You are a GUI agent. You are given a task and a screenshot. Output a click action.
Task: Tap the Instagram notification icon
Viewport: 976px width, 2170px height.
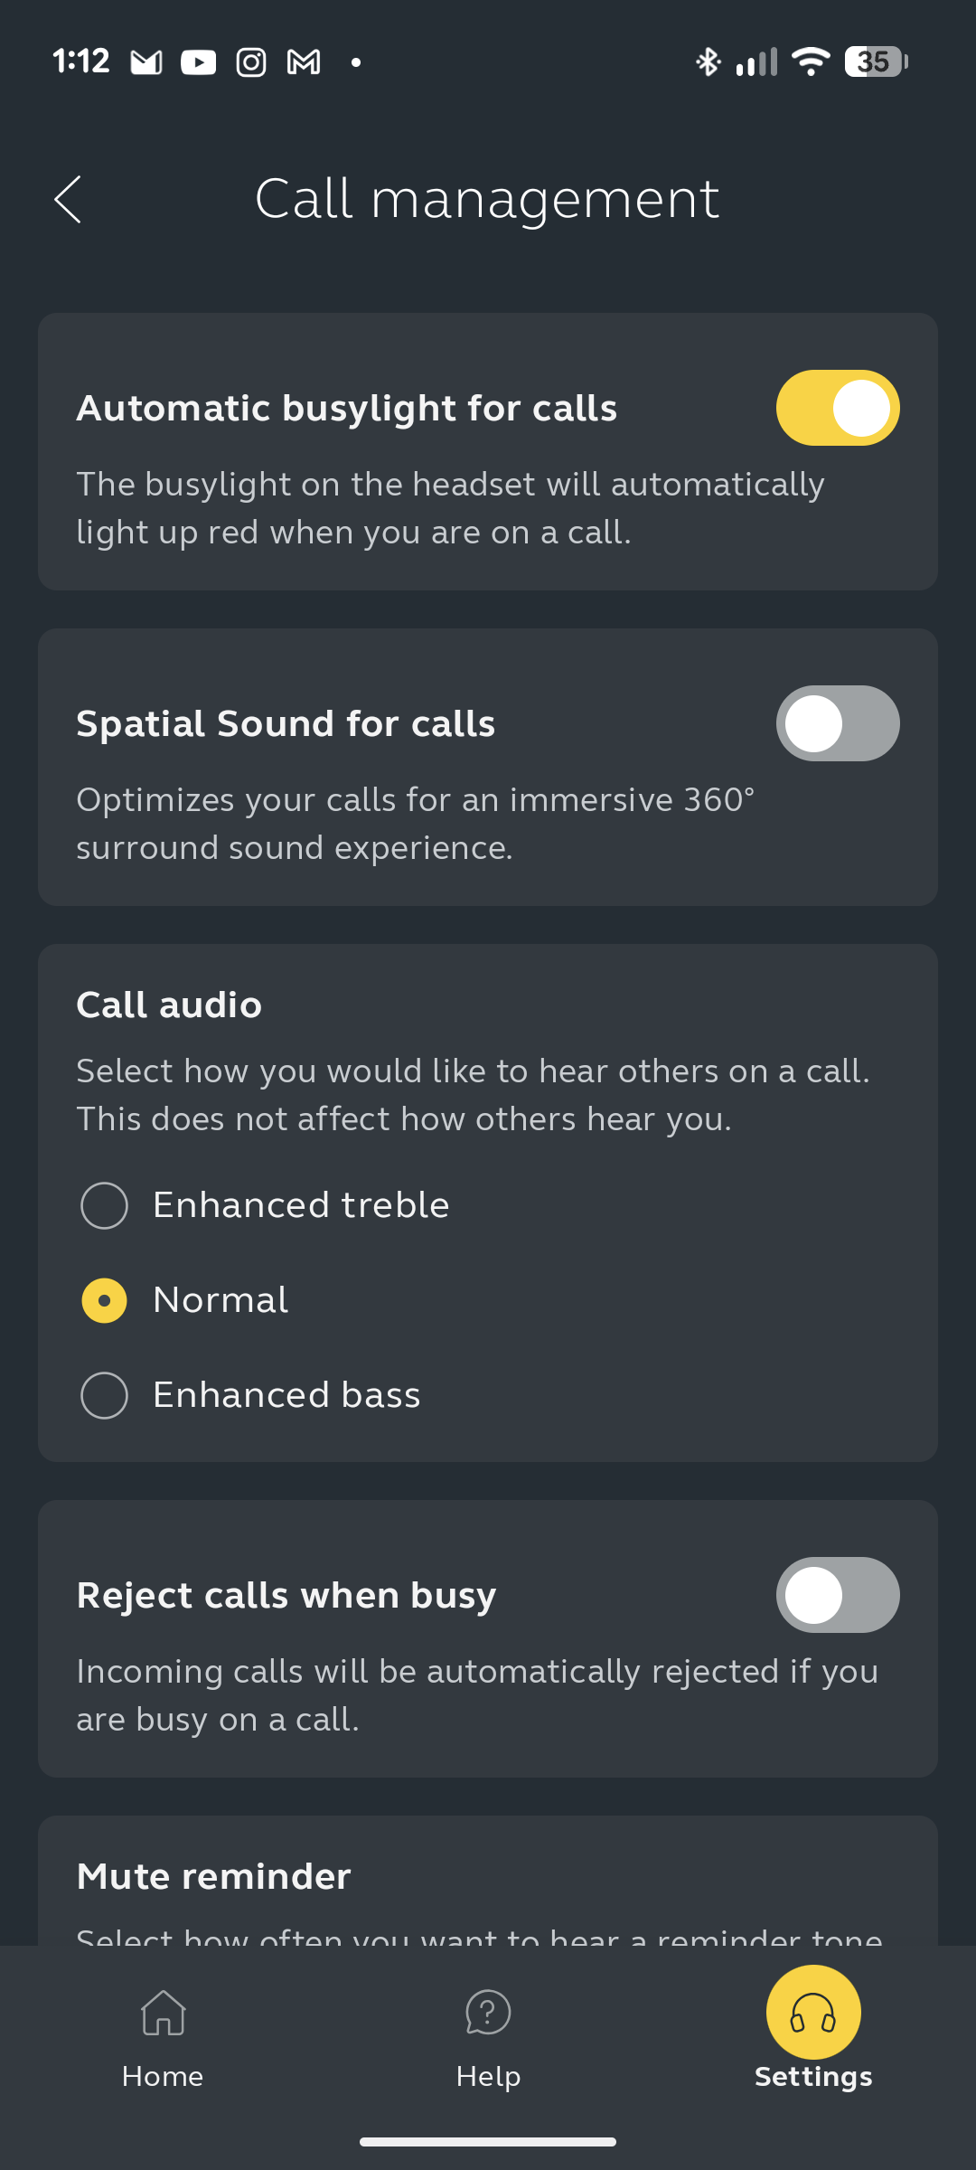click(251, 61)
